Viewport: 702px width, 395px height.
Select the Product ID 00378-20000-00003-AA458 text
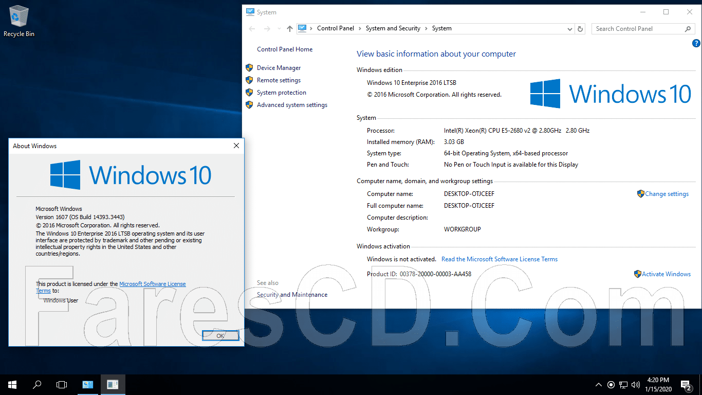pyautogui.click(x=435, y=274)
